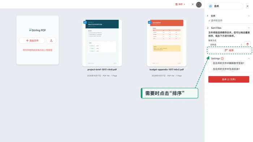Enable 在合并的文件中生成目录 checkbox
The image size is (253, 142).
coord(210,69)
